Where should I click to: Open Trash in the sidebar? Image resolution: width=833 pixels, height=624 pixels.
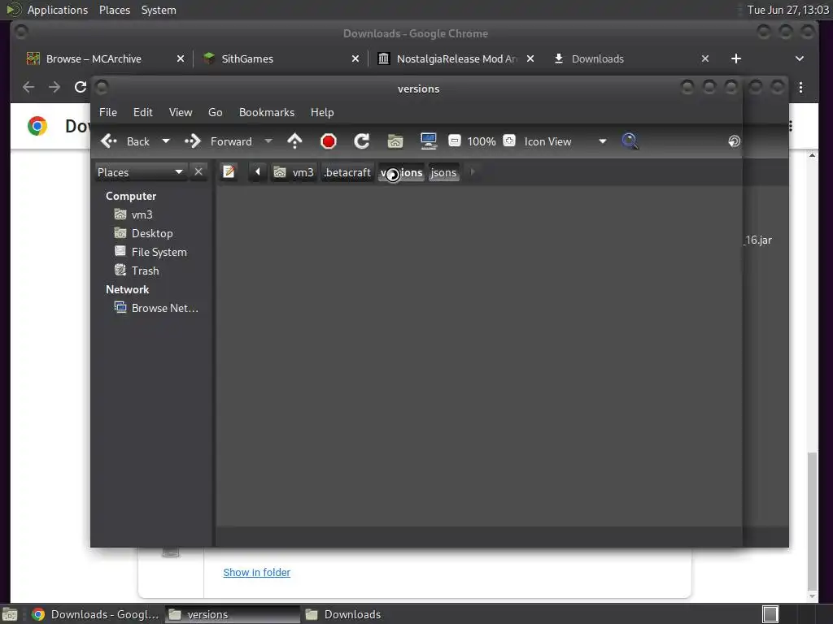pyautogui.click(x=137, y=271)
